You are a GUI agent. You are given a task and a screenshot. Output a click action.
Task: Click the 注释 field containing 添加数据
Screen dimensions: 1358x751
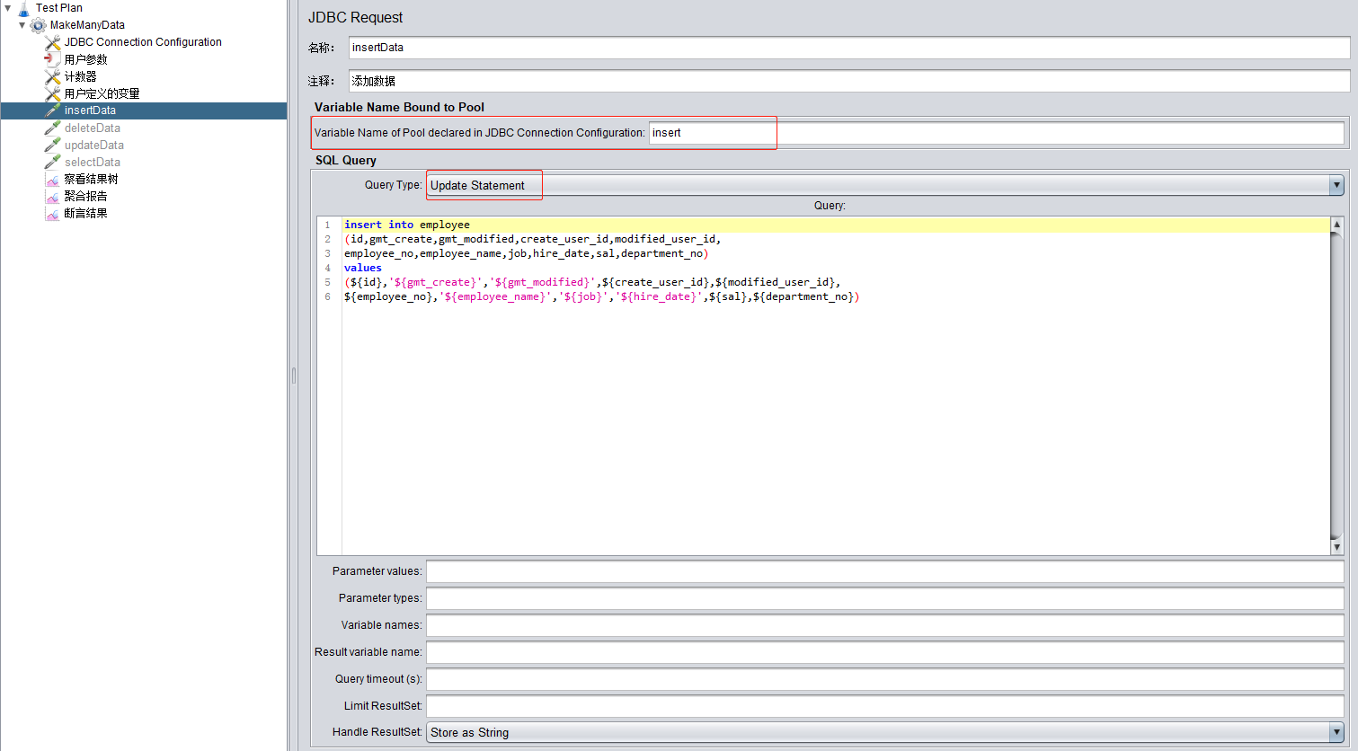[849, 81]
